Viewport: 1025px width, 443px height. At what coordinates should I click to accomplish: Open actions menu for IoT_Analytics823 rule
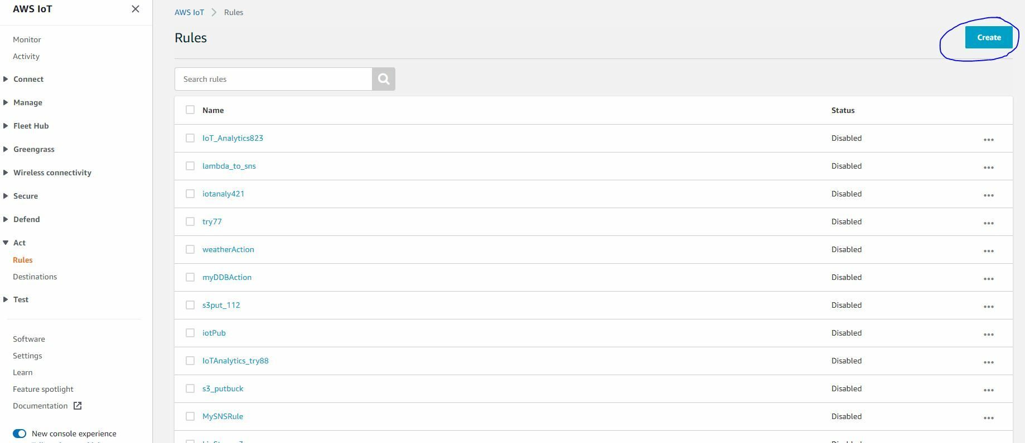point(988,139)
